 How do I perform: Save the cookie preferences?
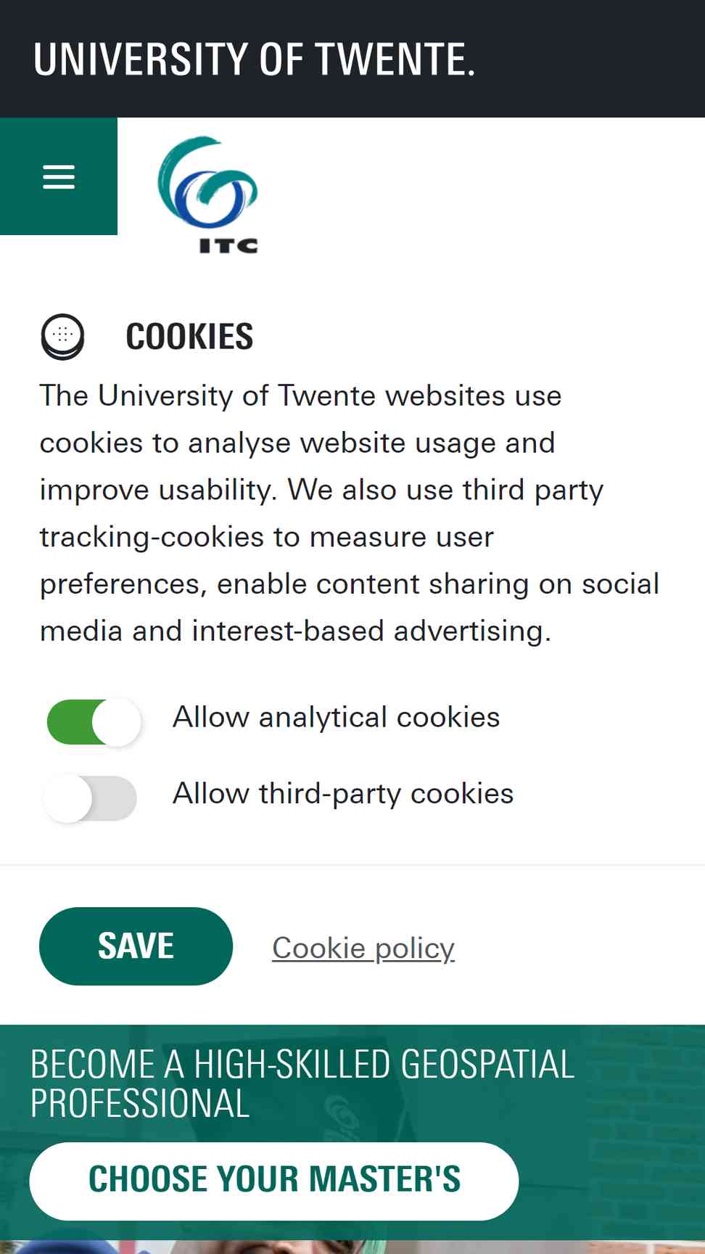[136, 946]
